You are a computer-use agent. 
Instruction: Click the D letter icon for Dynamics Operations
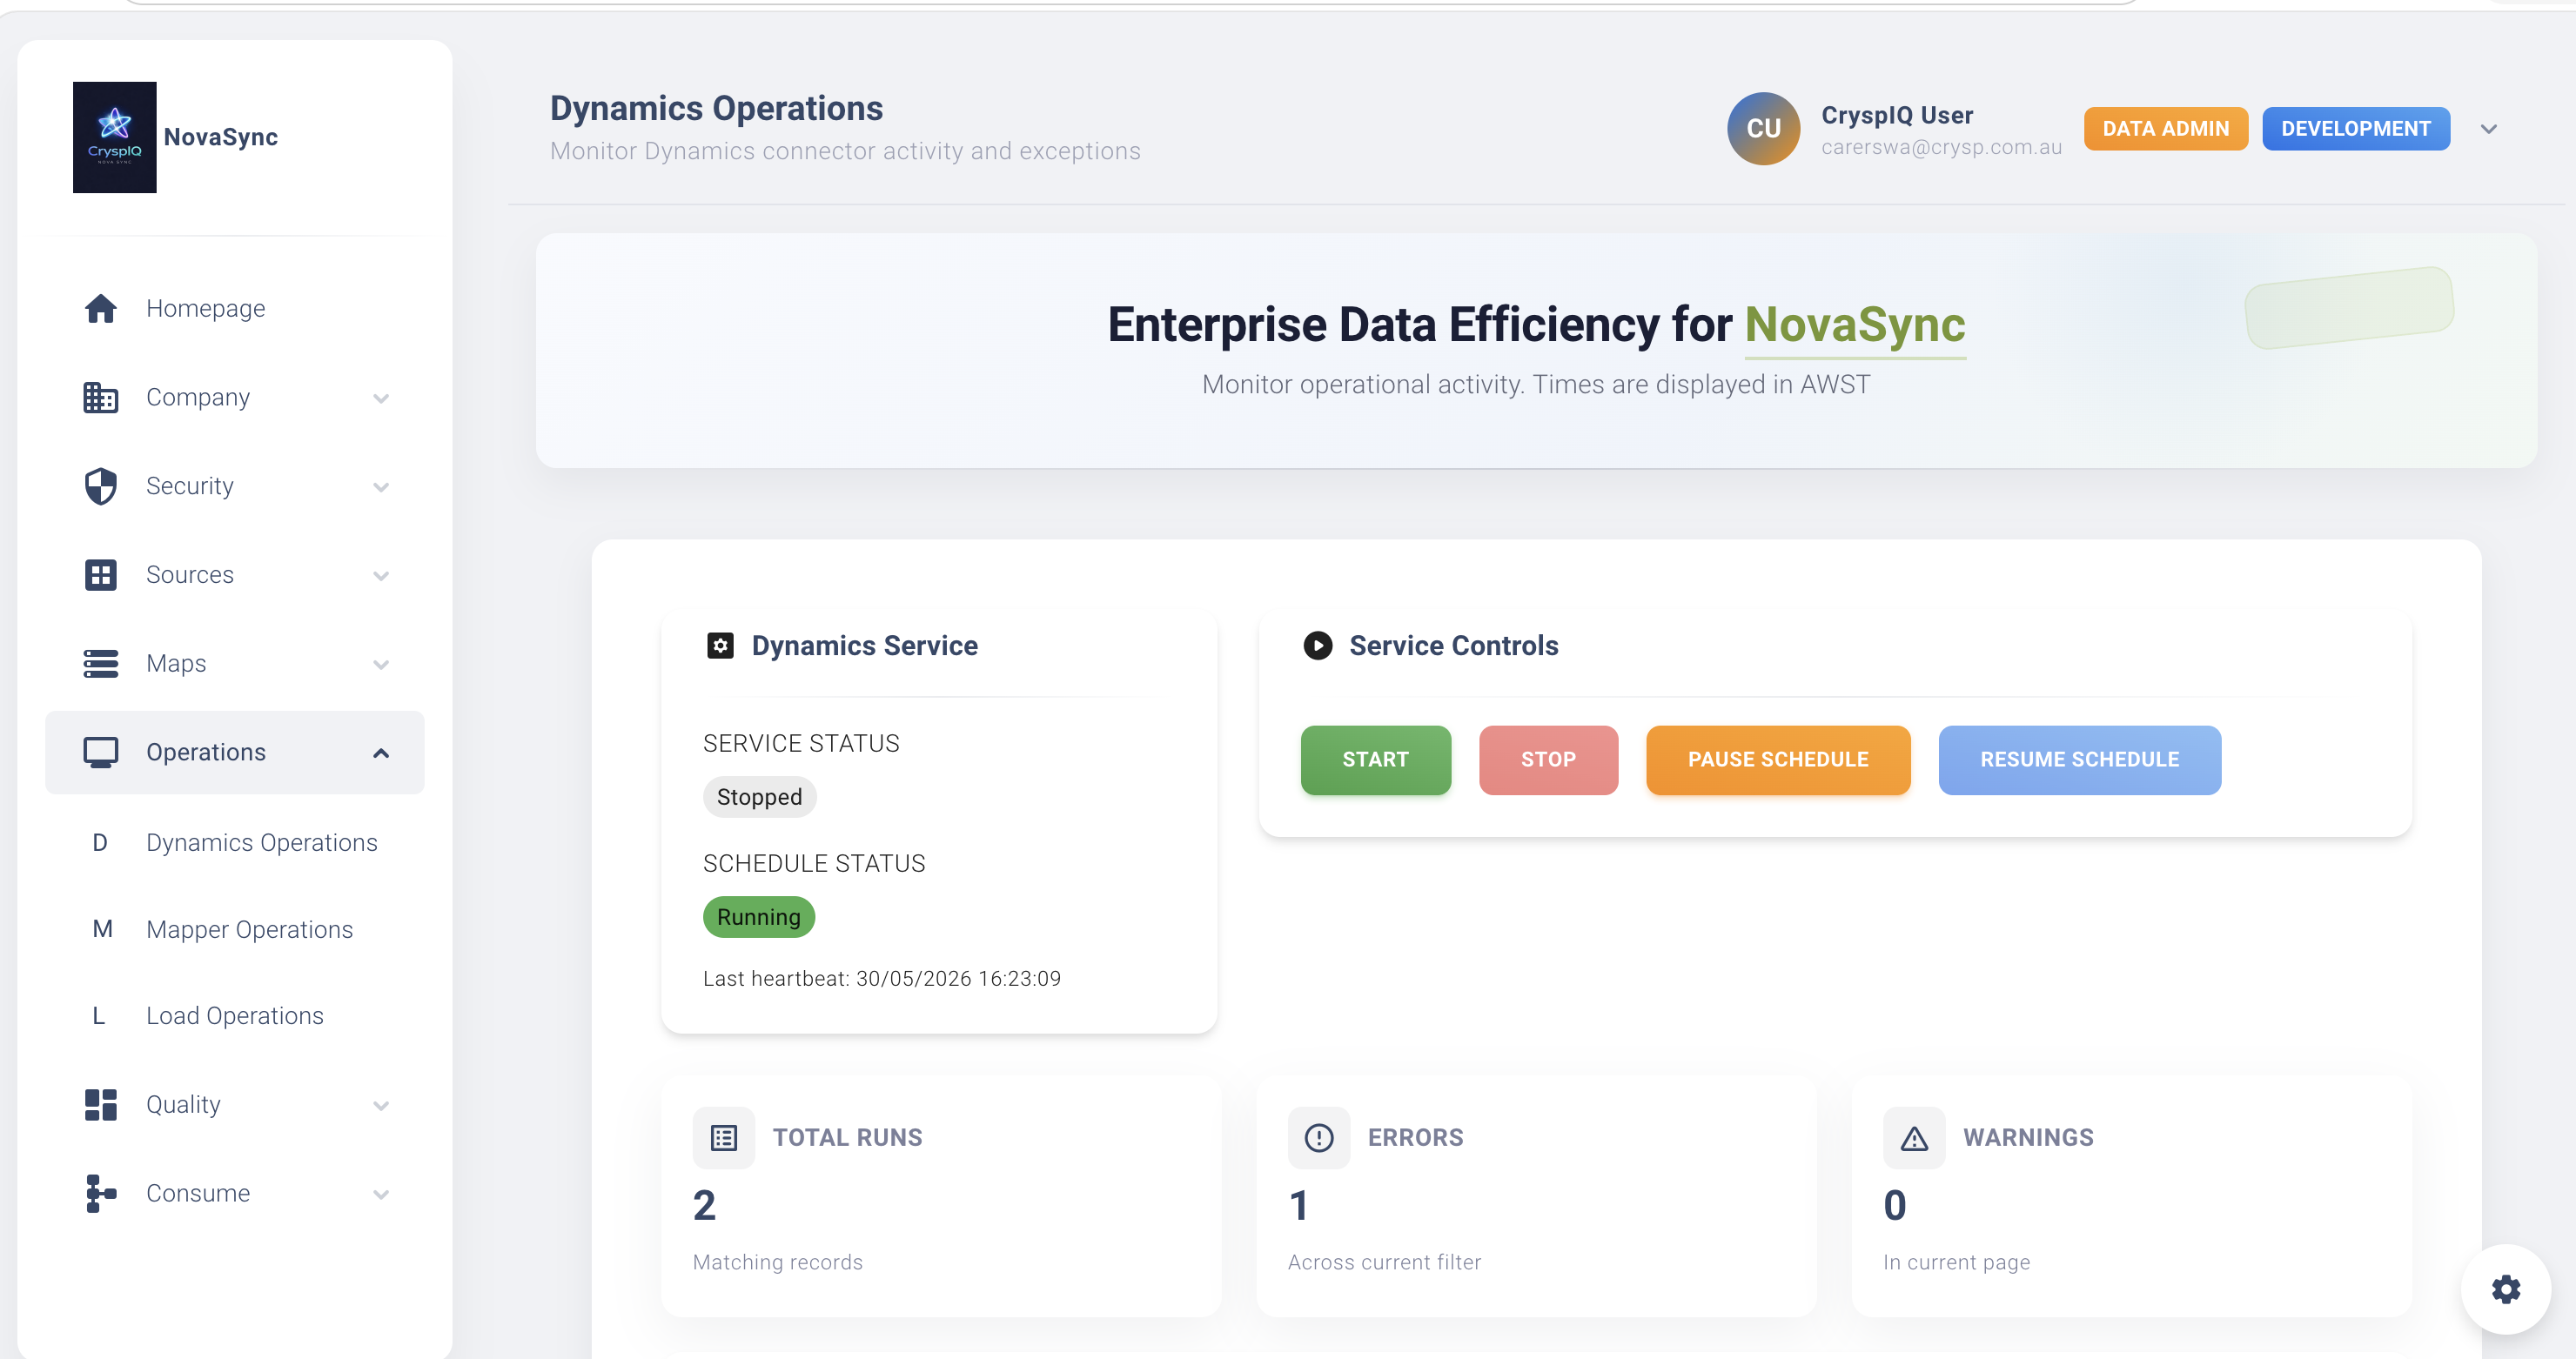100,843
